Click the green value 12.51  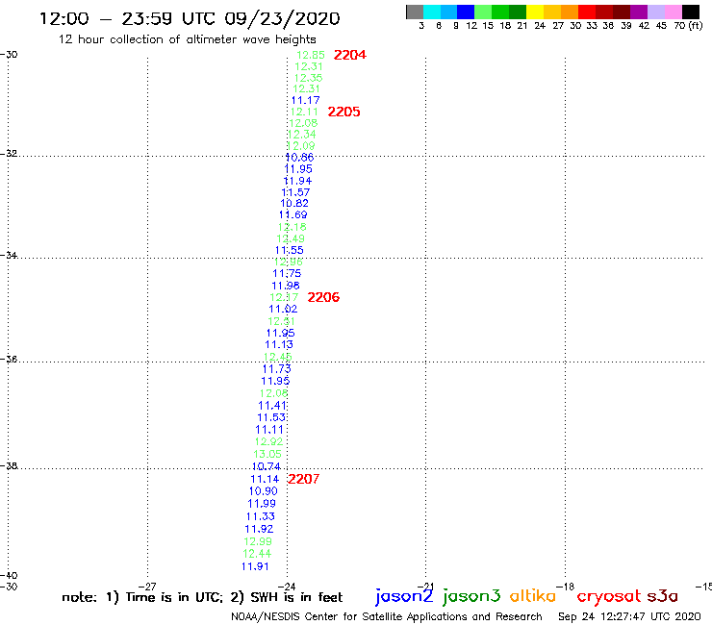point(282,321)
